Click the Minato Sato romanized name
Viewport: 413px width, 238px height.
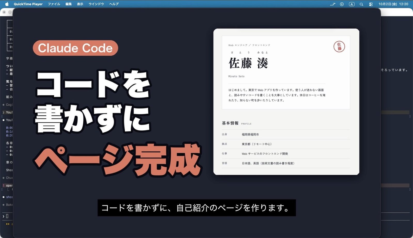click(x=236, y=76)
